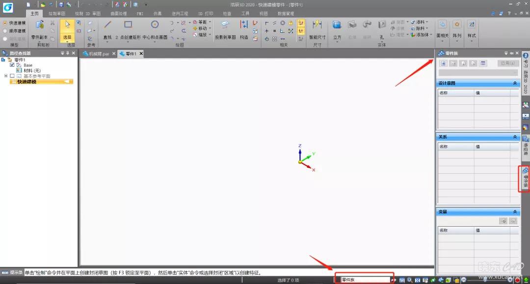Click the 零件副本 part copy icon
The width and height of the screenshot is (530, 284).
(x=39, y=28)
